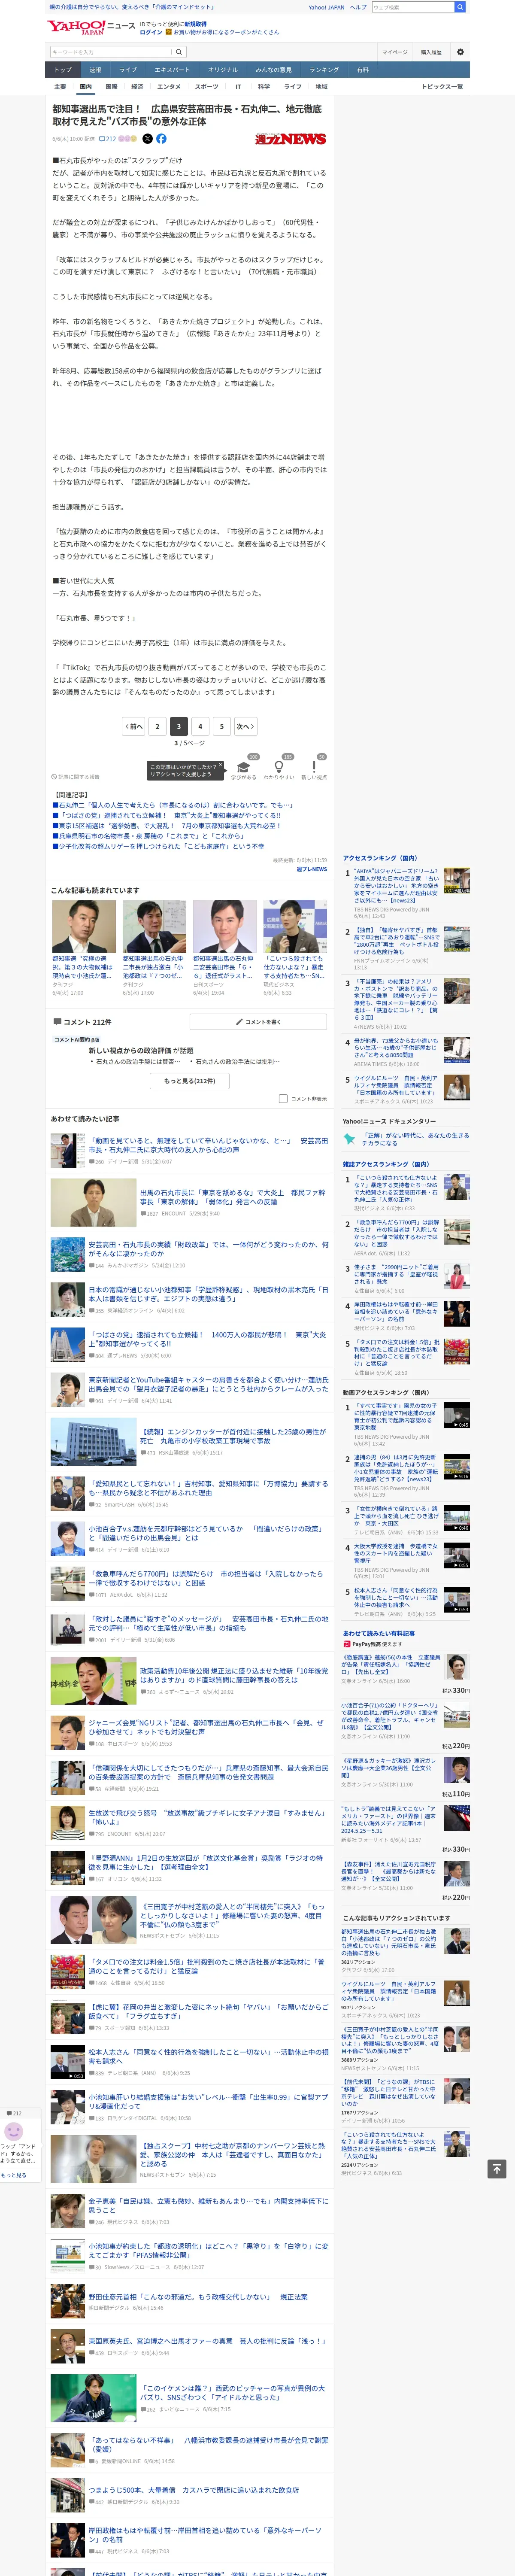Open the エキスパート navigation tab
The width and height of the screenshot is (515, 2576).
[x=172, y=70]
